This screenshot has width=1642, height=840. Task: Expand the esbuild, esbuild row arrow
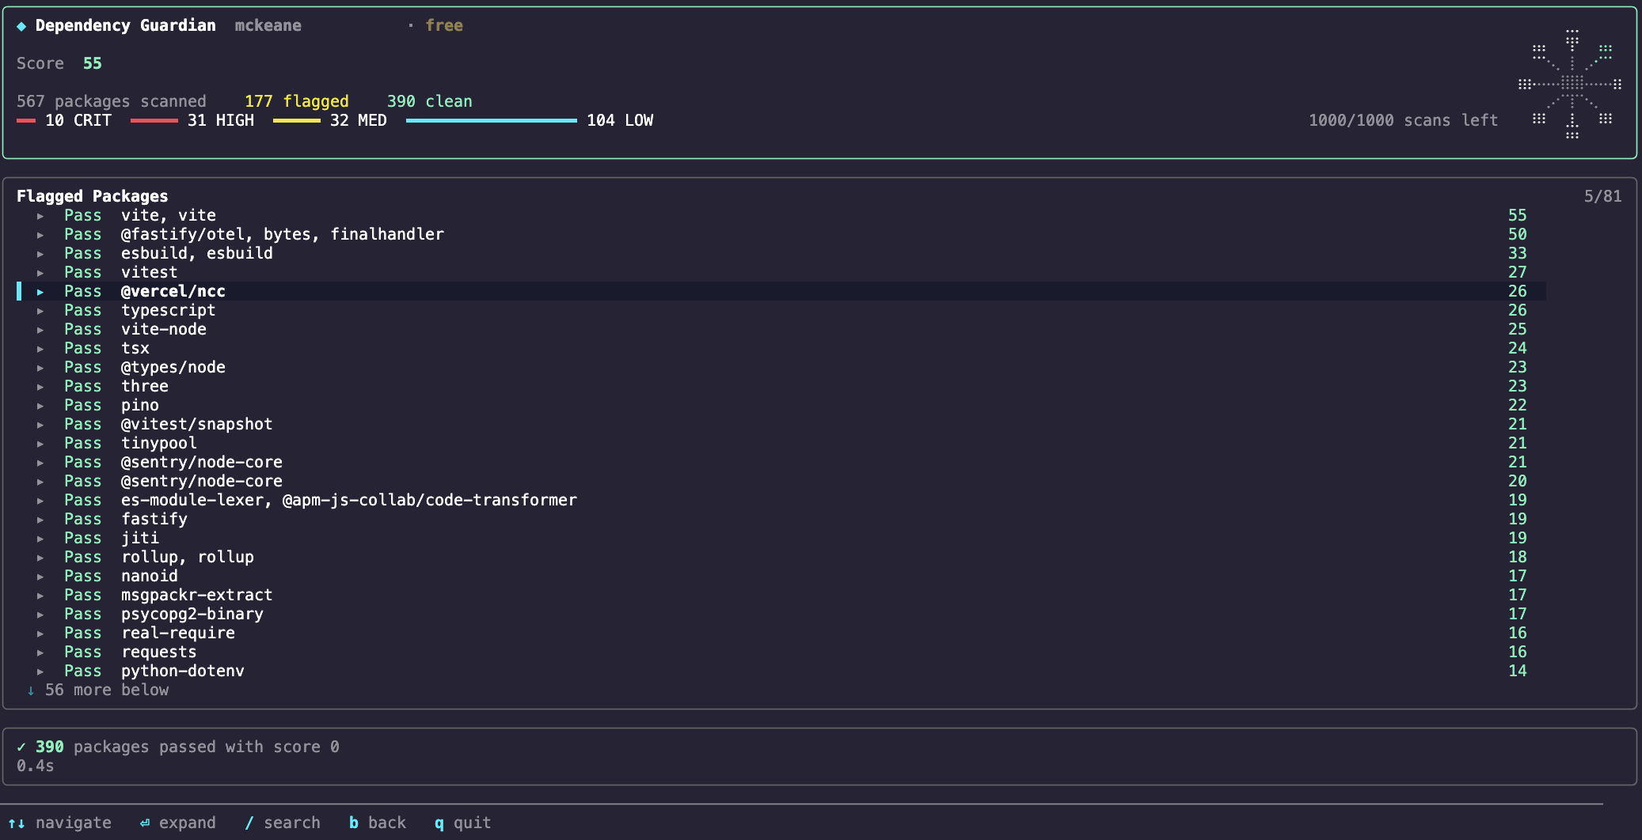tap(40, 253)
